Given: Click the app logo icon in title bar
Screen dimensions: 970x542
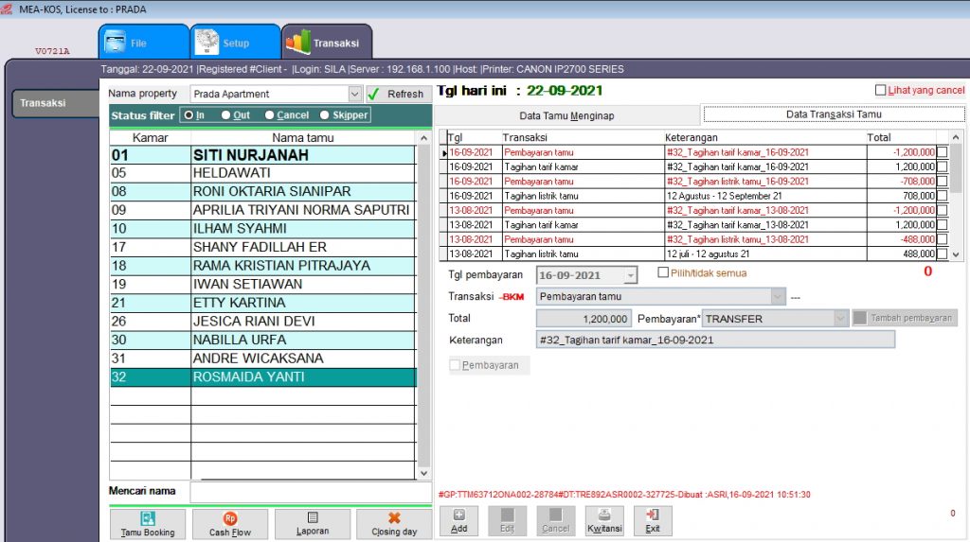Looking at the screenshot, I should pyautogui.click(x=7, y=9).
